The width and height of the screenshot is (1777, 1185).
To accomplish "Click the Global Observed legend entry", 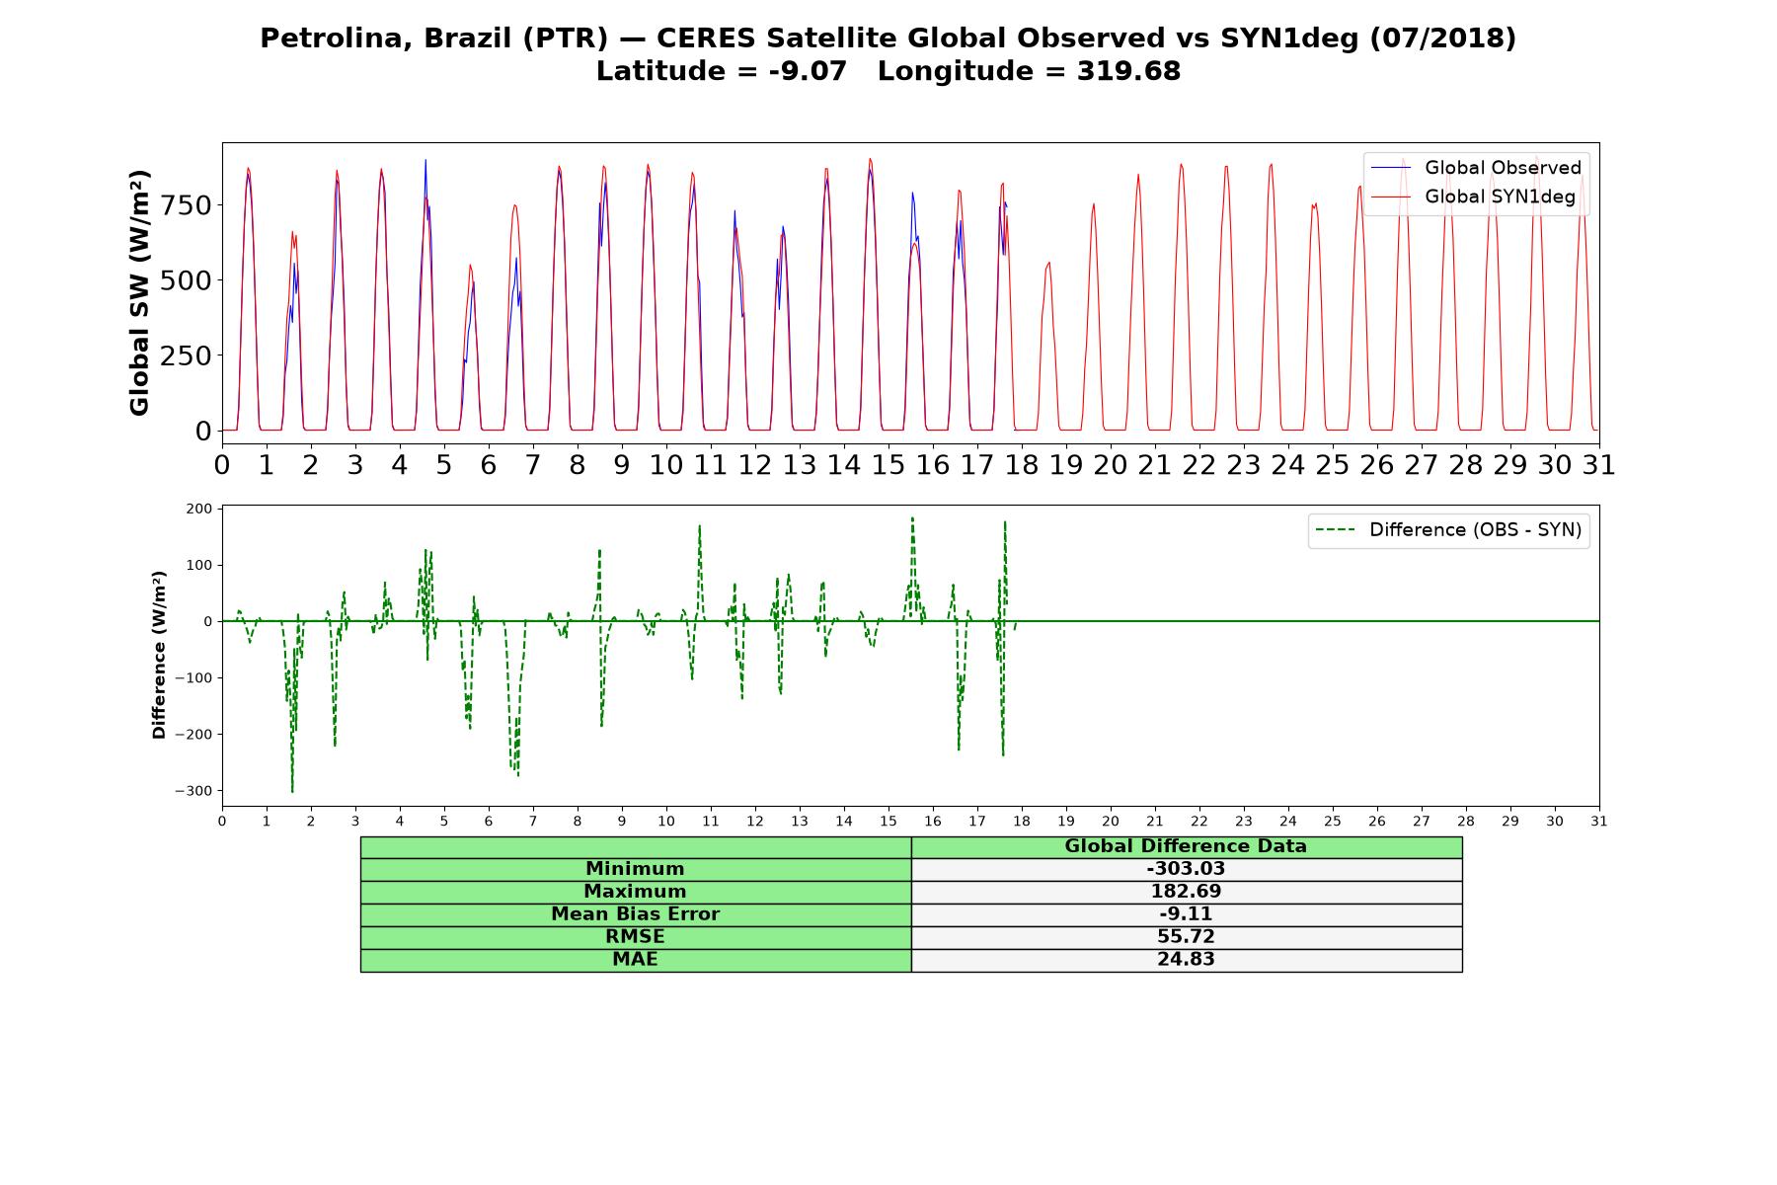I will coord(1476,168).
